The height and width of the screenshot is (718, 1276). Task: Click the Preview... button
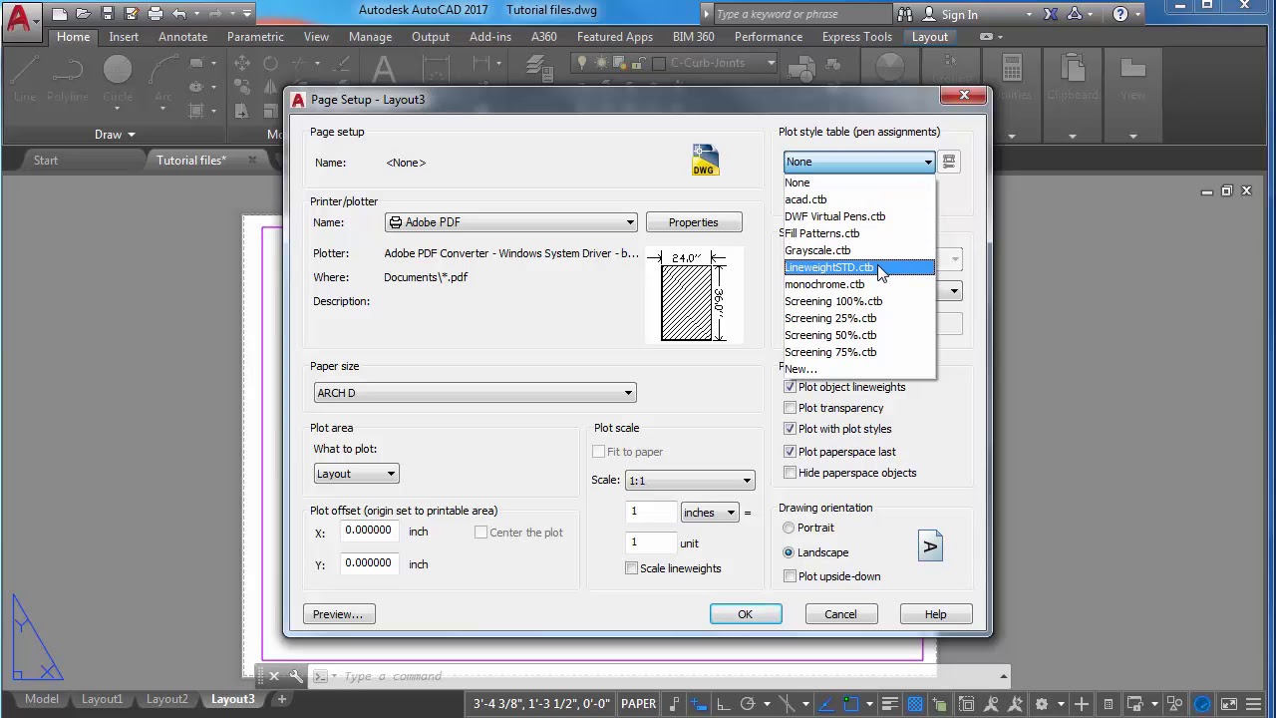[338, 614]
